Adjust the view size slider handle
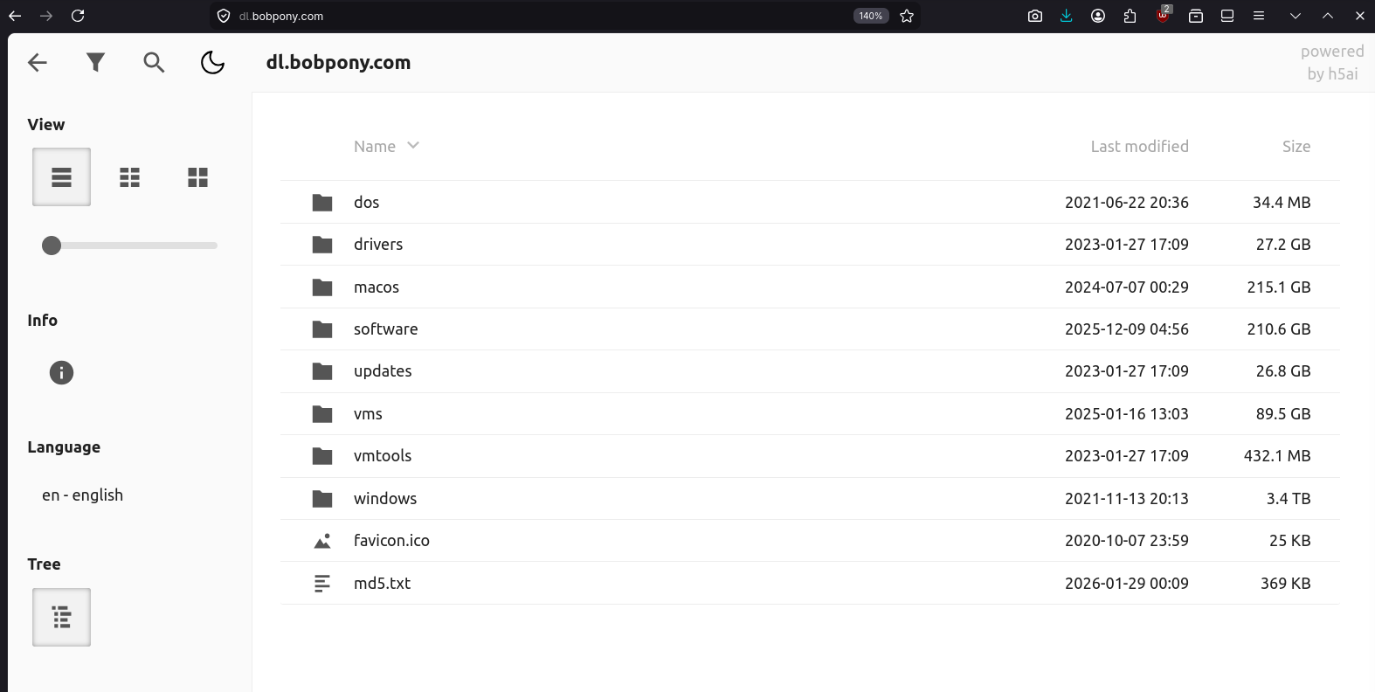1375x692 pixels. pos(52,246)
